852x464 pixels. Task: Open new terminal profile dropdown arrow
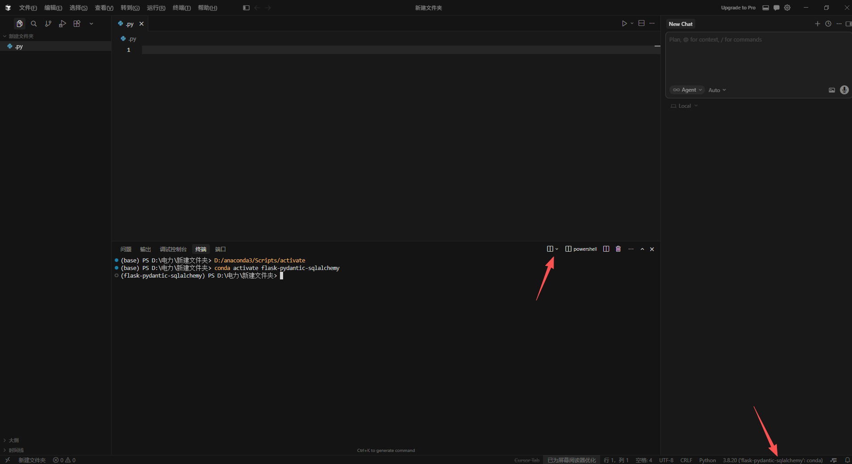pos(557,249)
